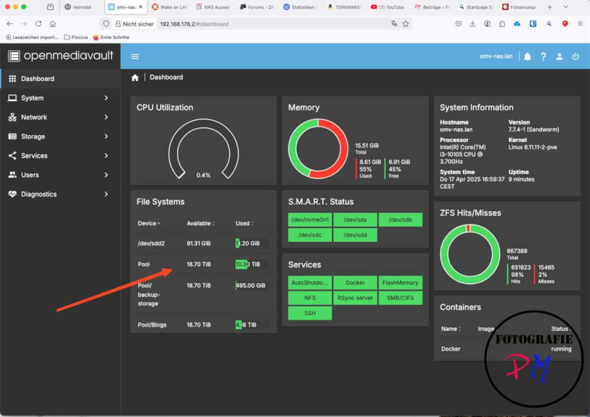Click the browser home icon
Screen dimensions: 590x417
click(x=53, y=24)
